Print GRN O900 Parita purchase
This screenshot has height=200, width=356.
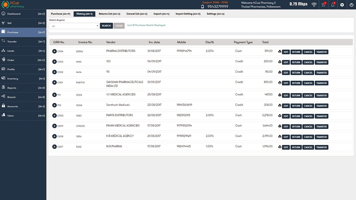[280, 116]
